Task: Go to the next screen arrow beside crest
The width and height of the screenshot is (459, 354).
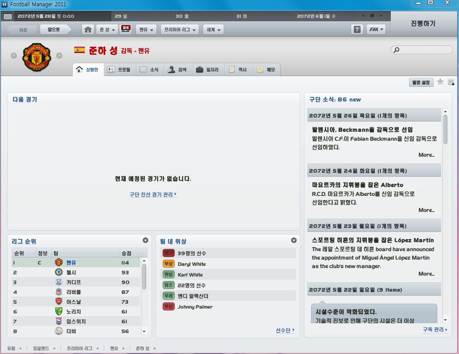Action: tap(59, 56)
